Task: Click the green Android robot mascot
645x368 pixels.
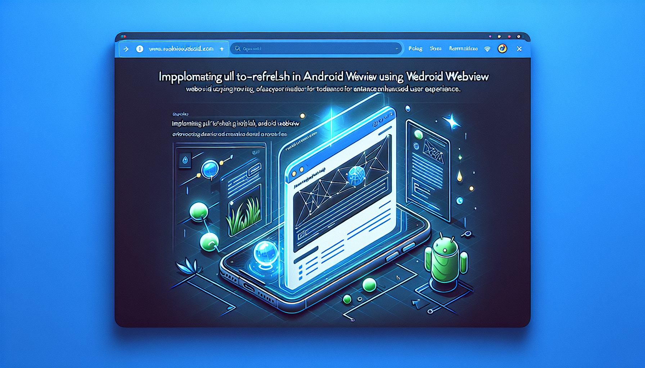Action: pyautogui.click(x=446, y=262)
